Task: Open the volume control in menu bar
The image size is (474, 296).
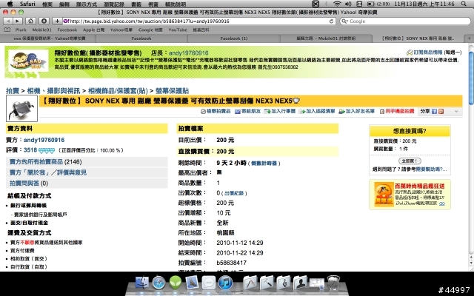Action: click(348, 4)
